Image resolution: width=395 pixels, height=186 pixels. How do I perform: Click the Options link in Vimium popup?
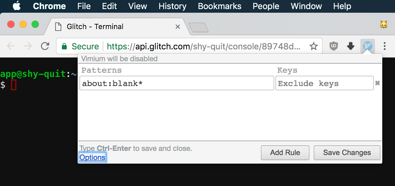[x=92, y=157]
